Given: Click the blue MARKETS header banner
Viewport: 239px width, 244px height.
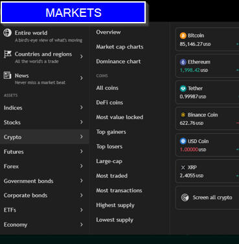Looking at the screenshot, I should 73,12.
